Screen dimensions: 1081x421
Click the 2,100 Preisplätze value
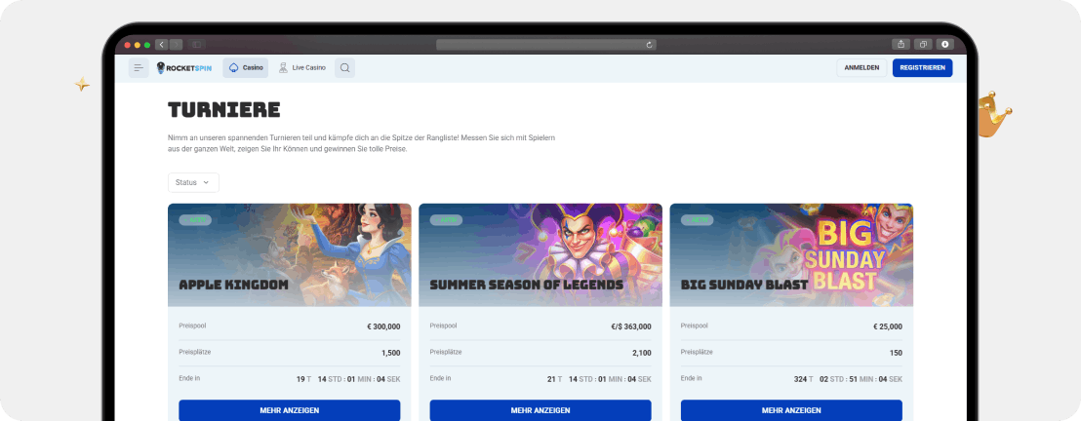tap(642, 353)
